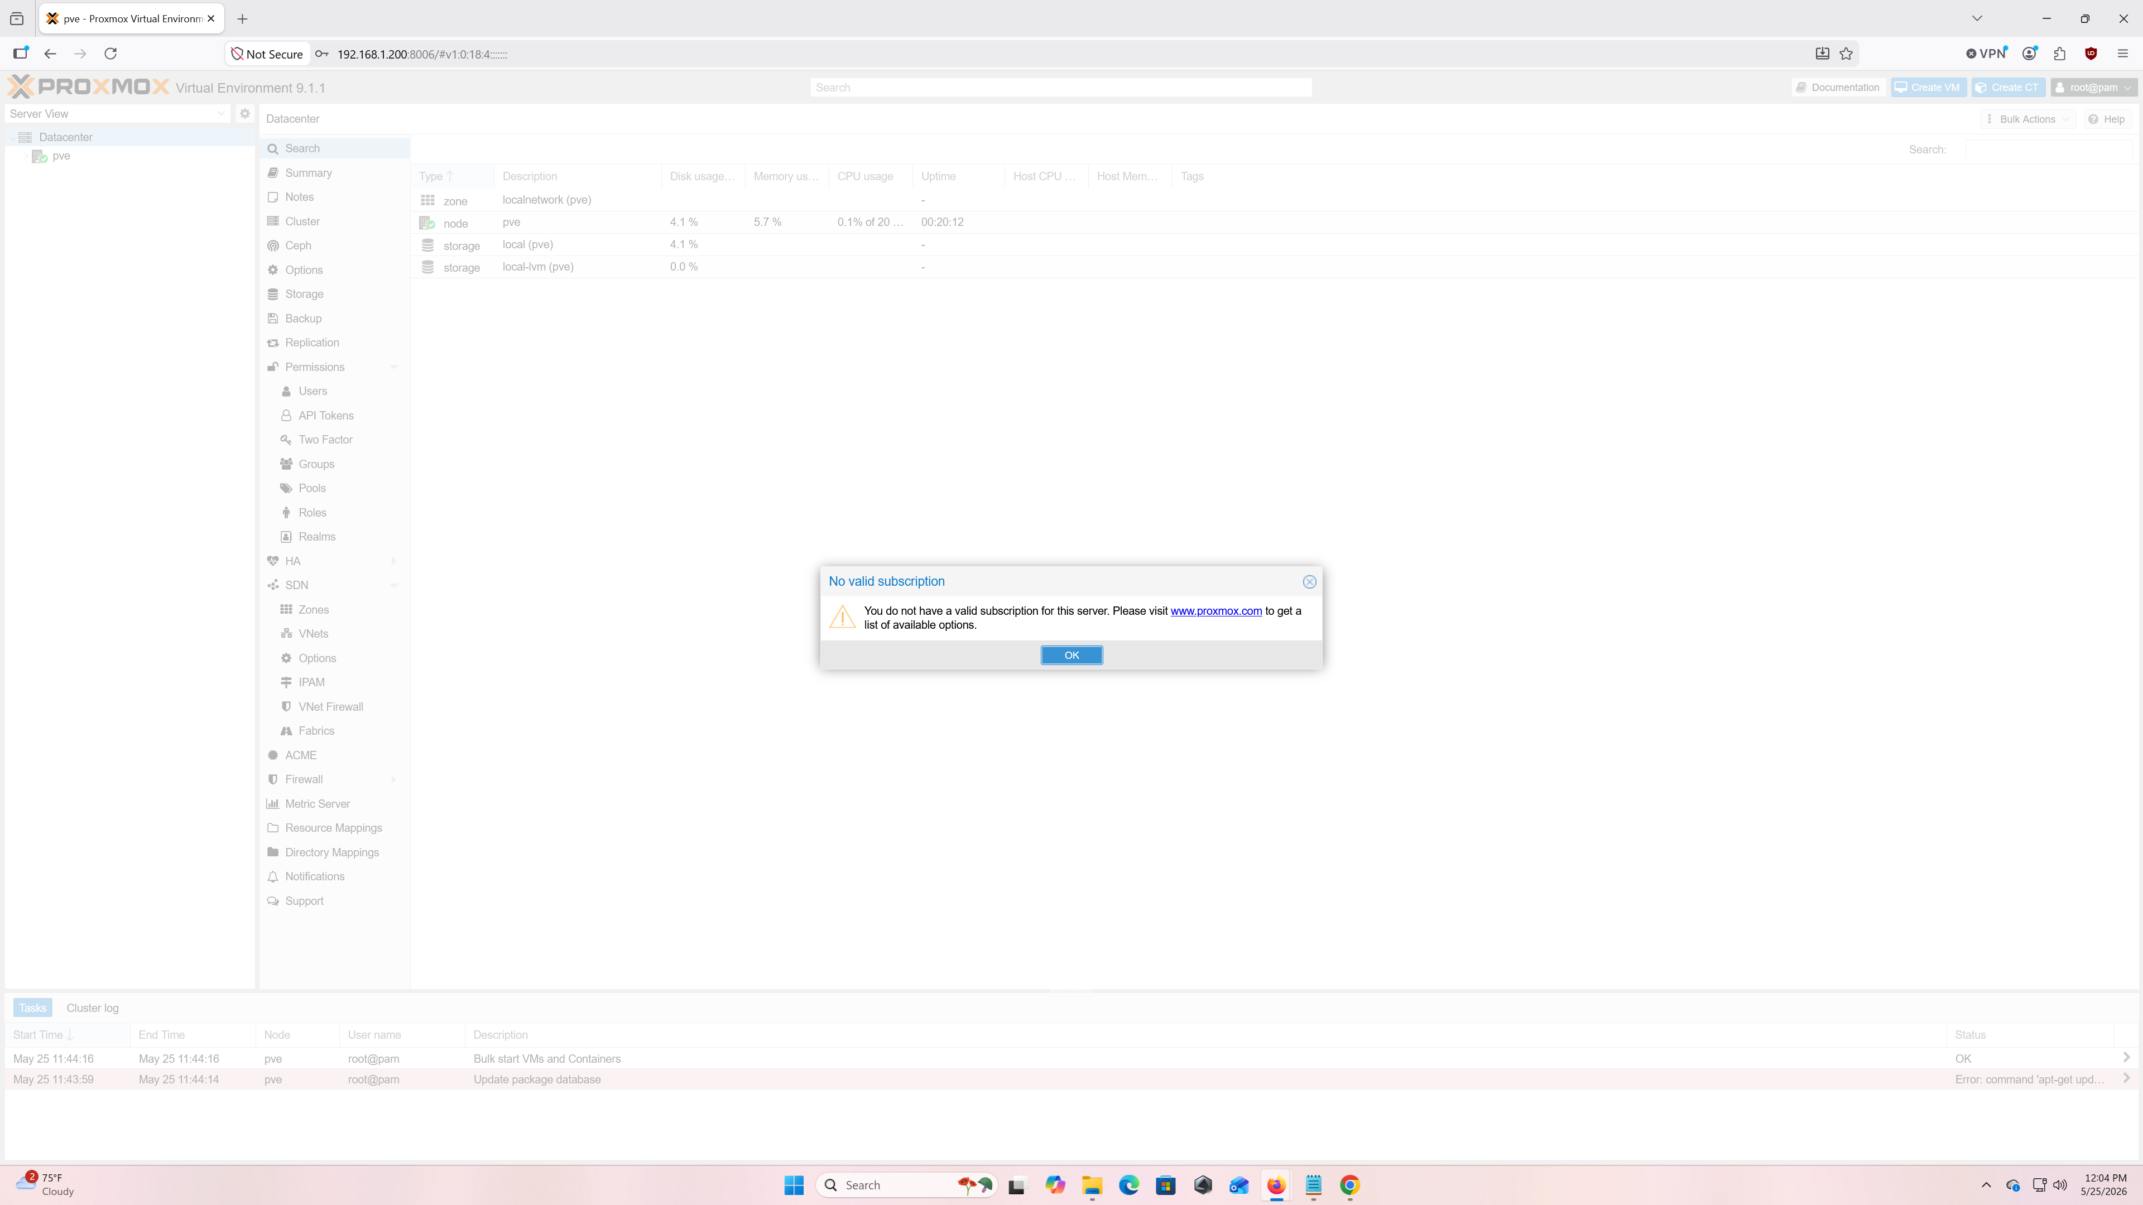Click the Directory Mappings folder icon
This screenshot has height=1205, width=2143.
click(x=273, y=852)
